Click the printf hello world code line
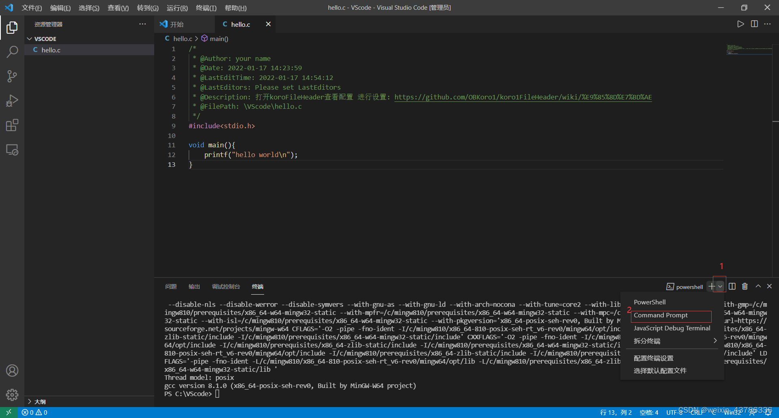Viewport: 779px width, 418px height. tap(251, 155)
